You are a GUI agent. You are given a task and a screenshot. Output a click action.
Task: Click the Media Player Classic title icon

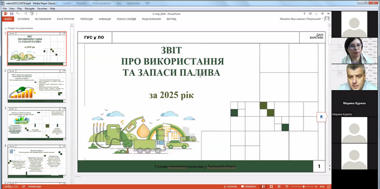click(3, 3)
